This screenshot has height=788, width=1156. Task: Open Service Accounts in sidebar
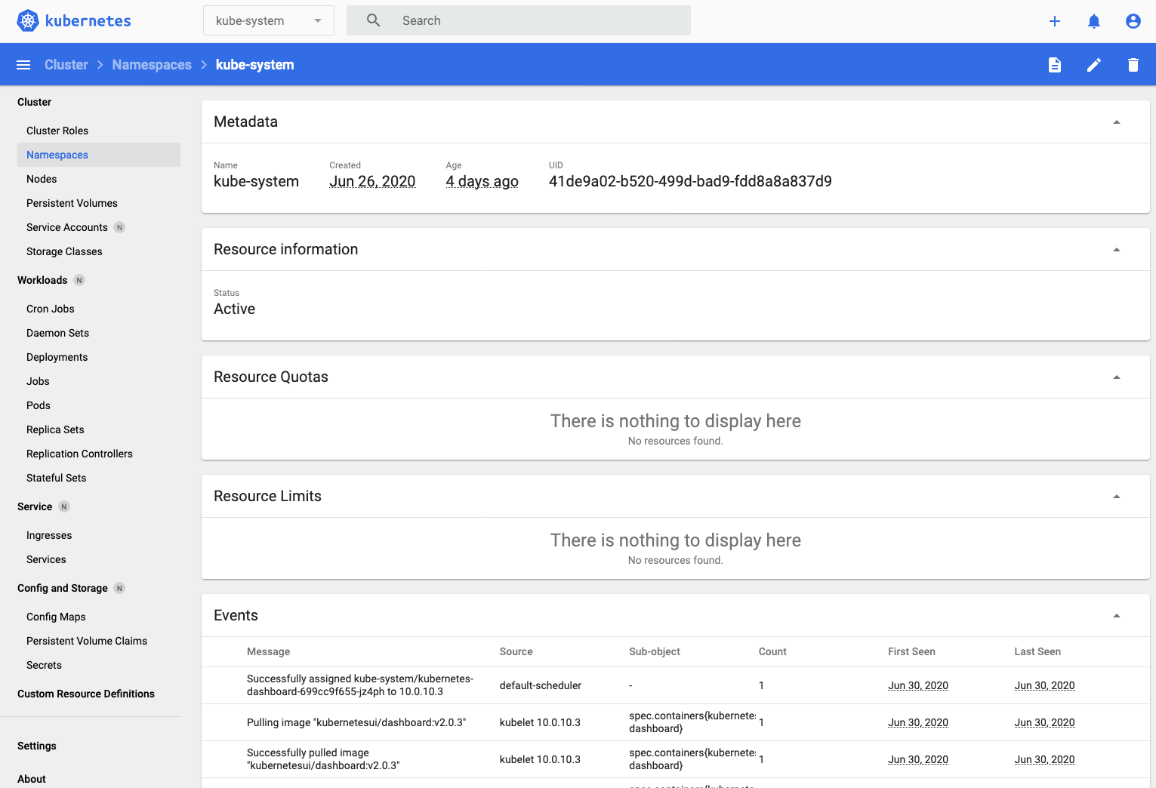tap(67, 227)
